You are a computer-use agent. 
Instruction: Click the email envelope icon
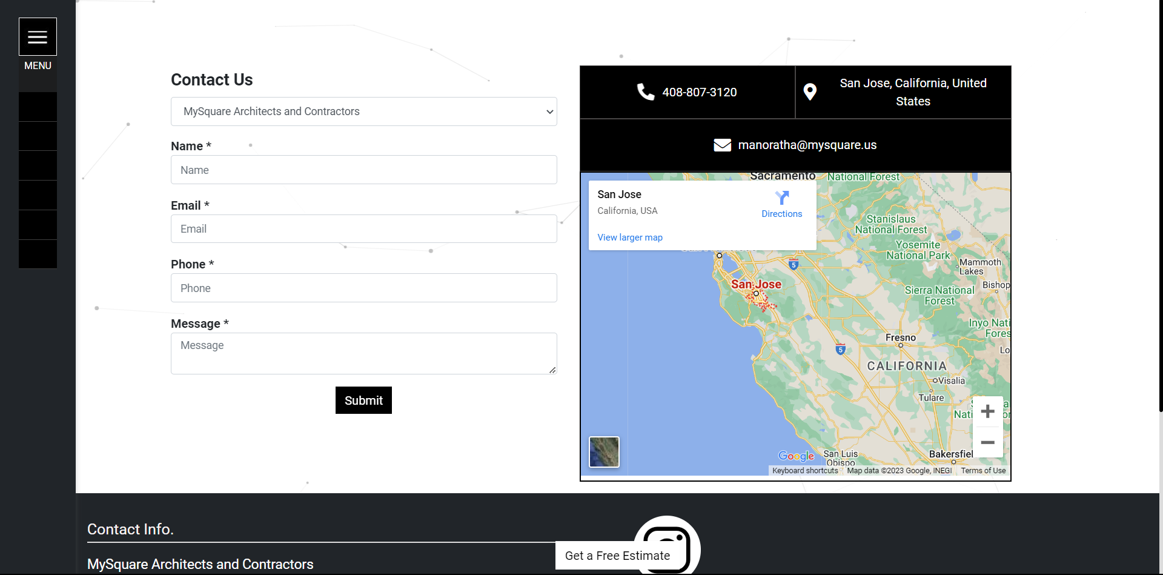tap(722, 145)
